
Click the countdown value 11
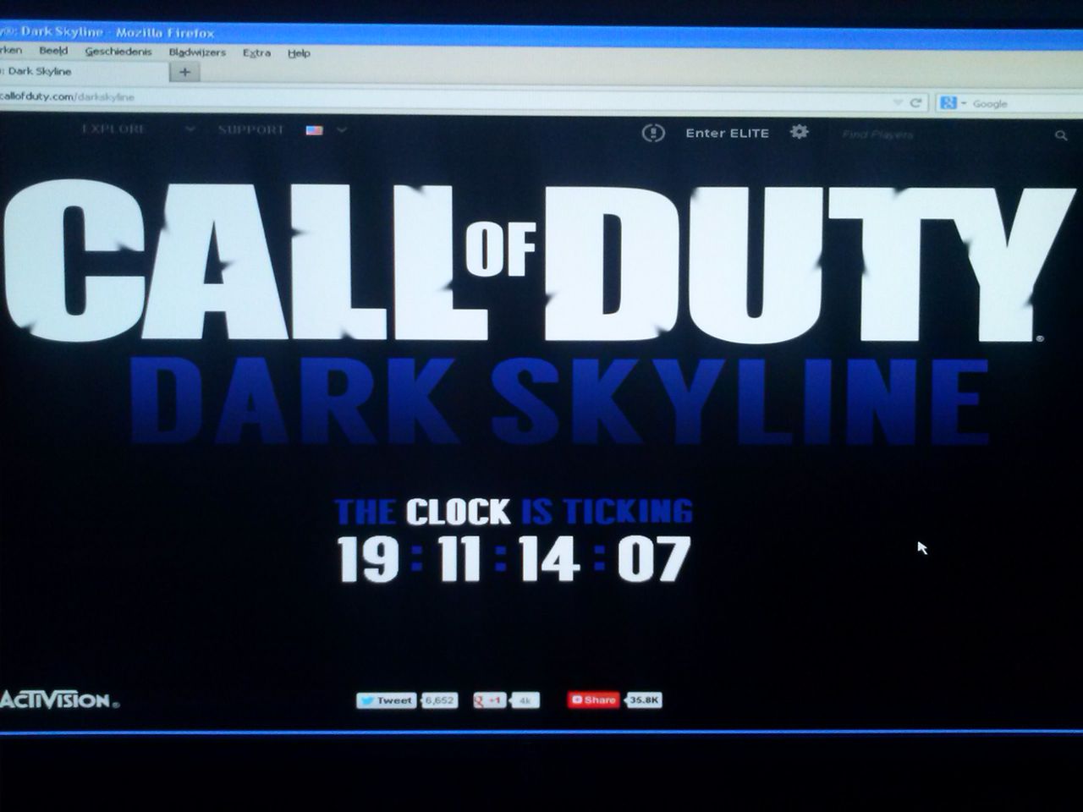(460, 559)
